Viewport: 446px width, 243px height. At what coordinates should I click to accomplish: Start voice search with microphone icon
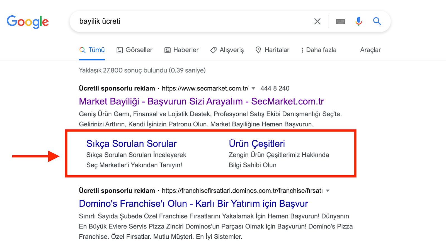[359, 21]
